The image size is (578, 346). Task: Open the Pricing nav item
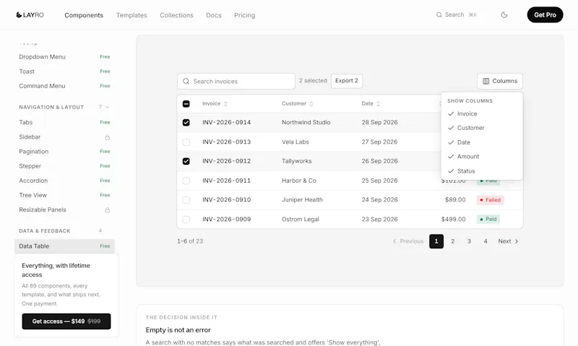[x=244, y=15]
